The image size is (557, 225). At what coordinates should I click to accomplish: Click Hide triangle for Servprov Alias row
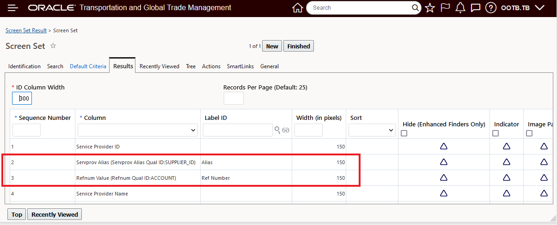coord(444,162)
